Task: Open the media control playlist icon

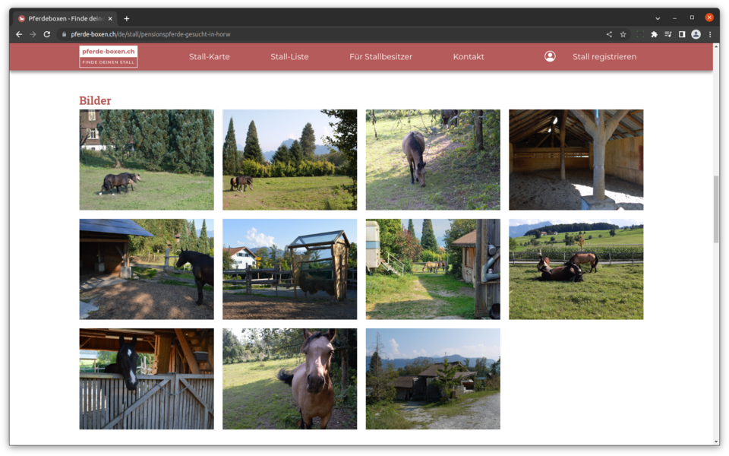Action: click(x=668, y=34)
